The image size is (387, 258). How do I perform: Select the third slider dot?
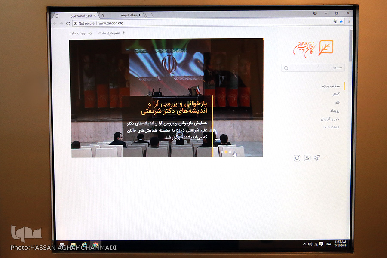tap(230, 152)
